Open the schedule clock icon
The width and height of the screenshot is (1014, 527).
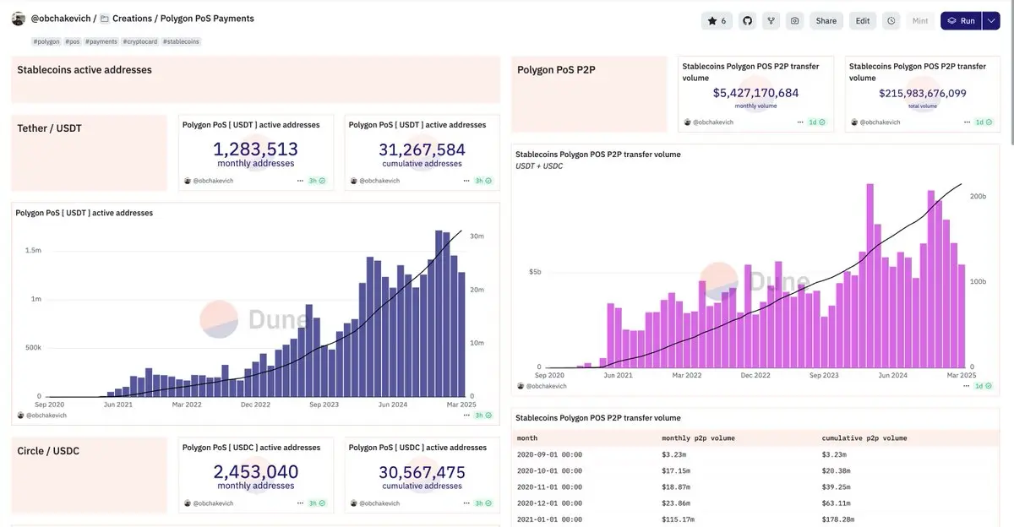(891, 21)
